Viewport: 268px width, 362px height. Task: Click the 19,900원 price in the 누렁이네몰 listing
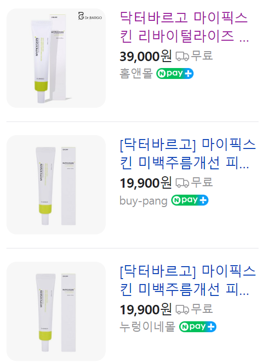[x=145, y=309]
